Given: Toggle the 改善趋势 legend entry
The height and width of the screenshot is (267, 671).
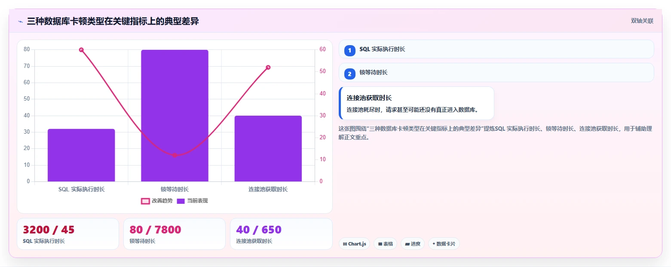Looking at the screenshot, I should 157,201.
